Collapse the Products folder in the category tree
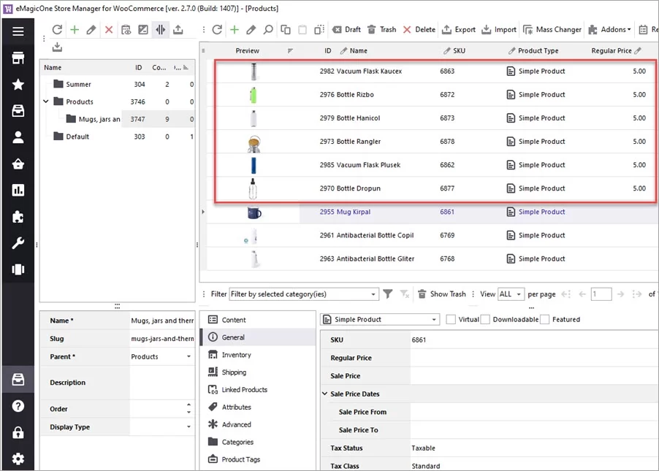The height and width of the screenshot is (471, 659). coord(45,101)
